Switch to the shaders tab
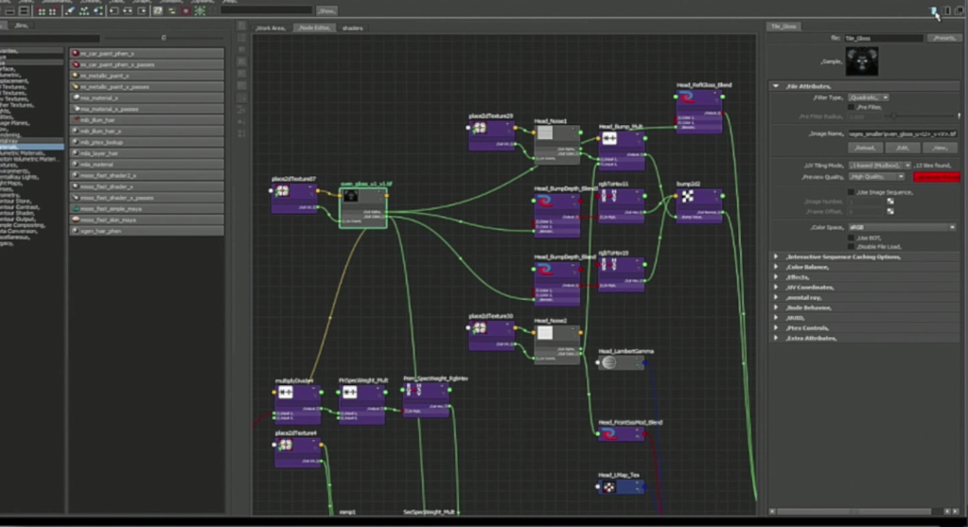Screen dimensions: 968x527 352,28
